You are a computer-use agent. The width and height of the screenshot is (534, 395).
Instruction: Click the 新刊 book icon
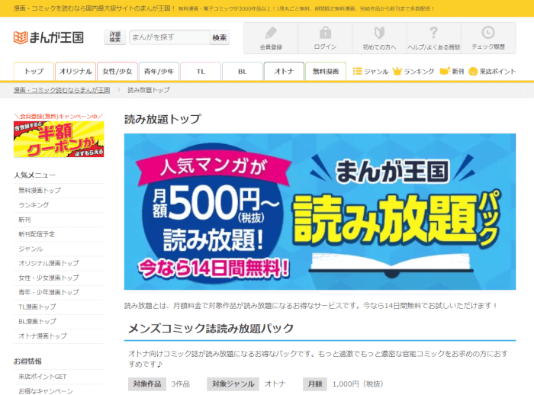pyautogui.click(x=445, y=71)
